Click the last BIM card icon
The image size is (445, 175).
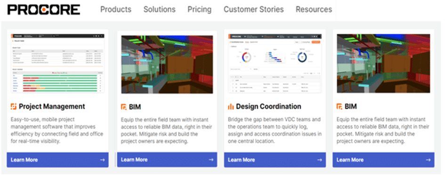point(340,107)
